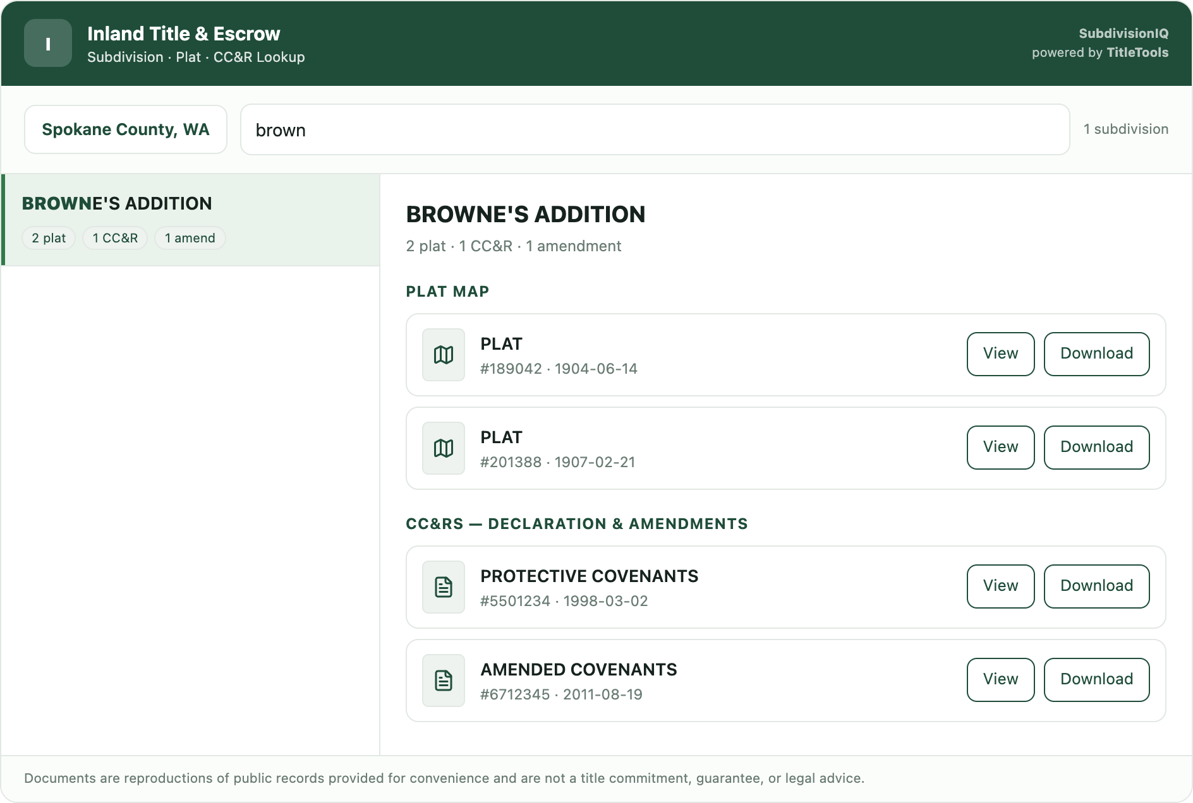This screenshot has width=1193, height=803.
Task: Click summary text 2 plat · 1 CC&R · 1 amendment
Action: coord(514,246)
